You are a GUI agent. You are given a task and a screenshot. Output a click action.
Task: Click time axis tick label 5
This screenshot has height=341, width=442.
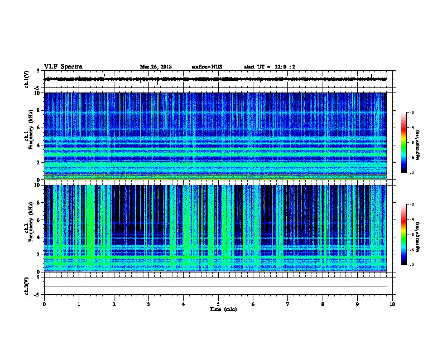tap(218, 304)
